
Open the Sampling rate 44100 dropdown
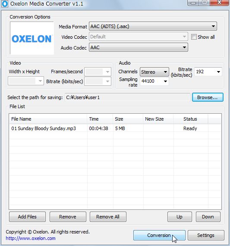pos(154,81)
